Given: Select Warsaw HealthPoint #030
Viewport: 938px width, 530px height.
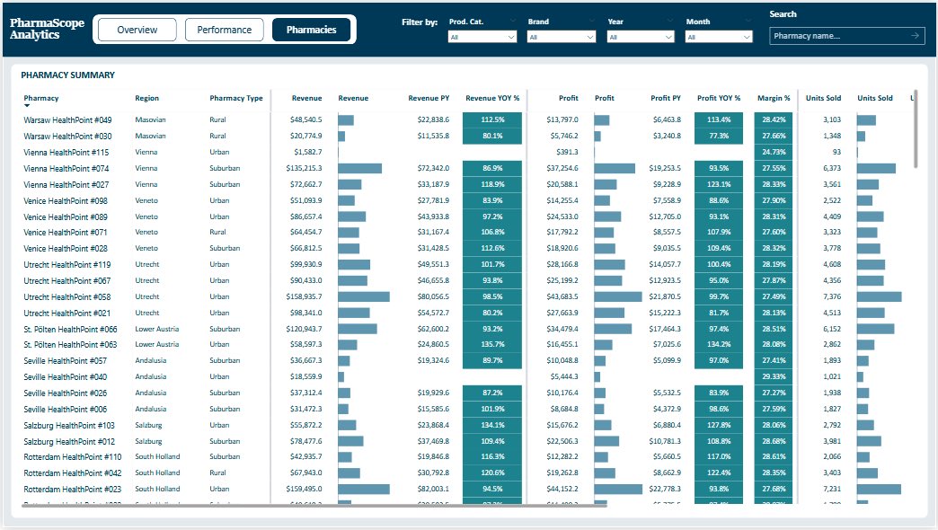Looking at the screenshot, I should [x=67, y=136].
